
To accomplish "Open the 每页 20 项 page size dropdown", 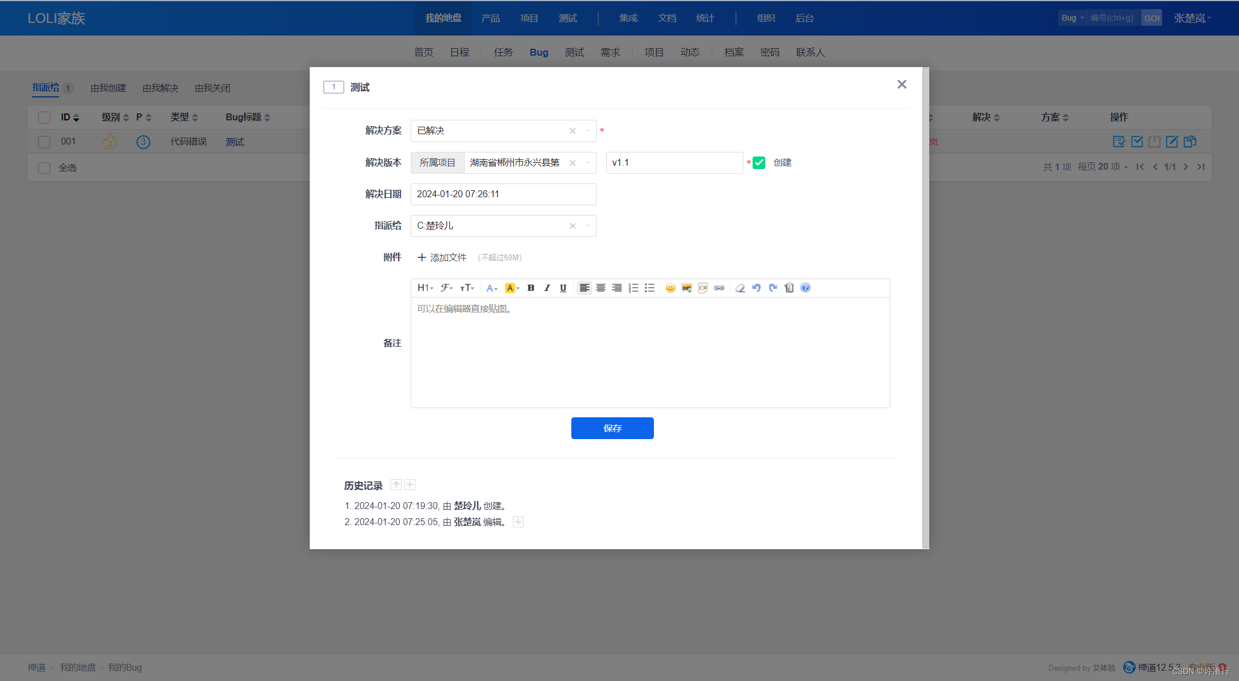I will 1102,167.
